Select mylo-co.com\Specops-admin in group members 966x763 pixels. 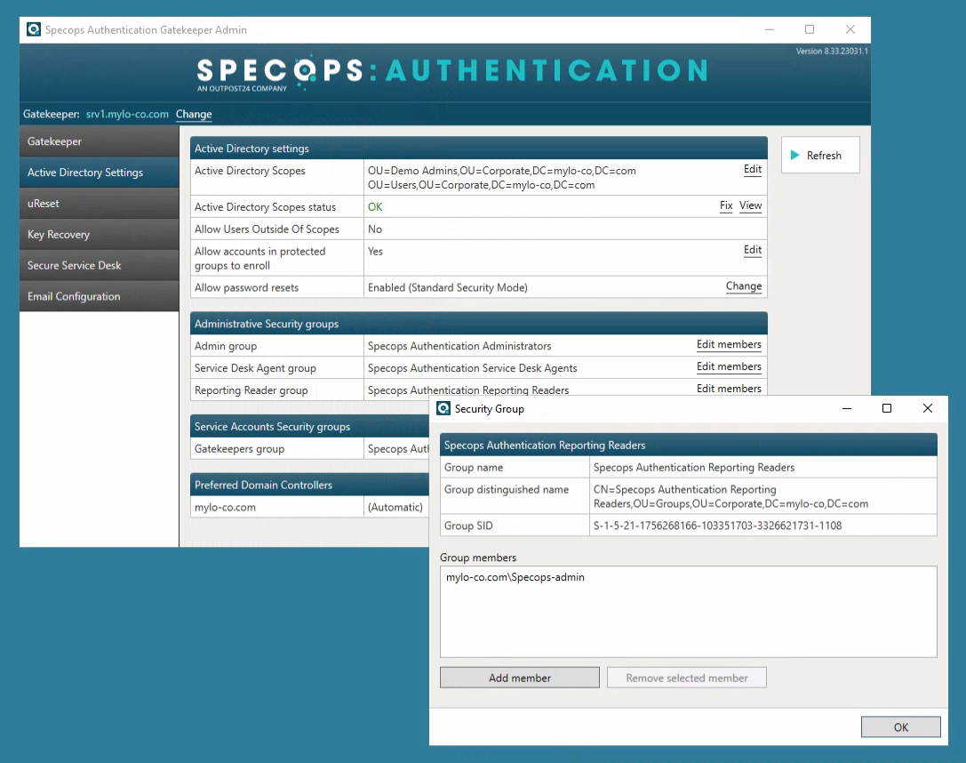pos(515,577)
